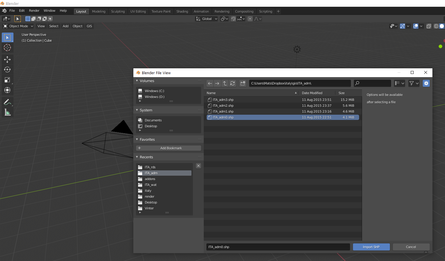Select the ITA_adm2.shp file
The height and width of the screenshot is (261, 445).
click(x=223, y=106)
